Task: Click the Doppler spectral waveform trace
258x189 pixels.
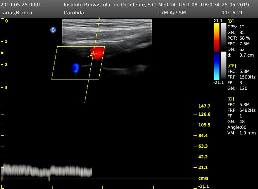Action: [46, 171]
